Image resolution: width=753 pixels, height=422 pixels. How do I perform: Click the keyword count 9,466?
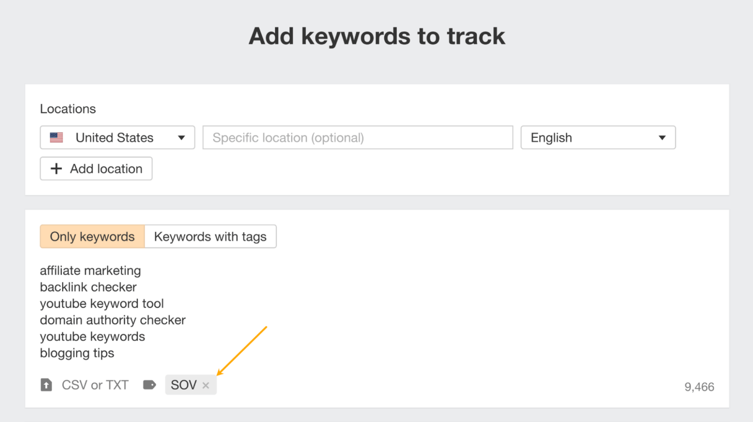pos(700,387)
